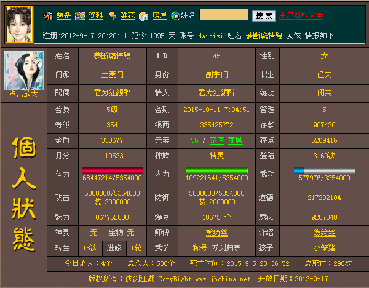
Task: Select the 会期 date 2015-10-11 7:04:51
Action: (216, 110)
